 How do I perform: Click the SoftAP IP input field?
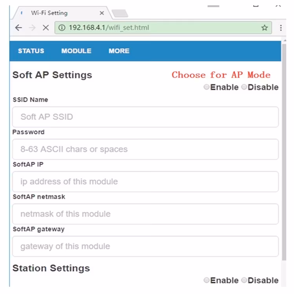pos(145,181)
